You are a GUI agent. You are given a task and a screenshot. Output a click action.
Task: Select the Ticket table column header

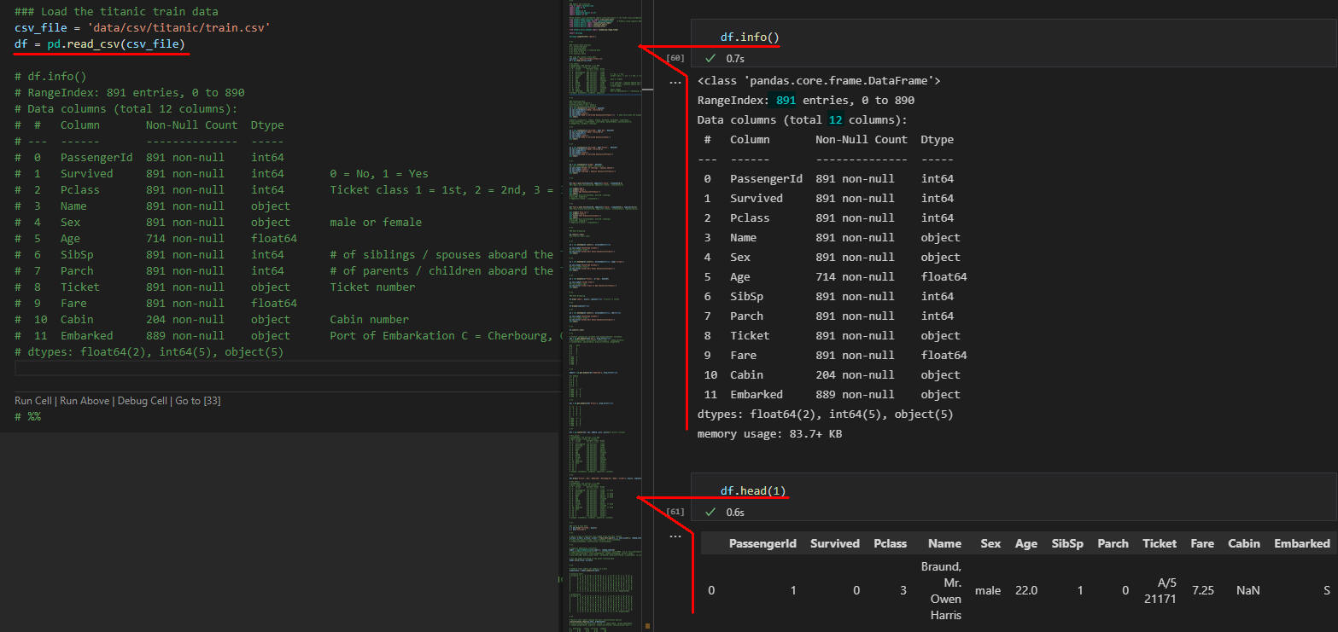pos(1160,543)
